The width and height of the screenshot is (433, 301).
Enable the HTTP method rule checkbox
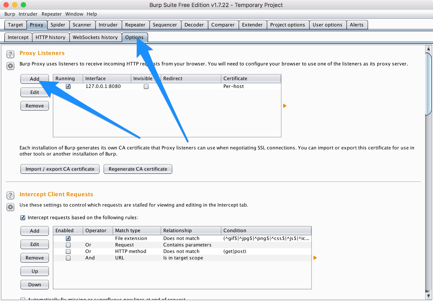(x=68, y=251)
